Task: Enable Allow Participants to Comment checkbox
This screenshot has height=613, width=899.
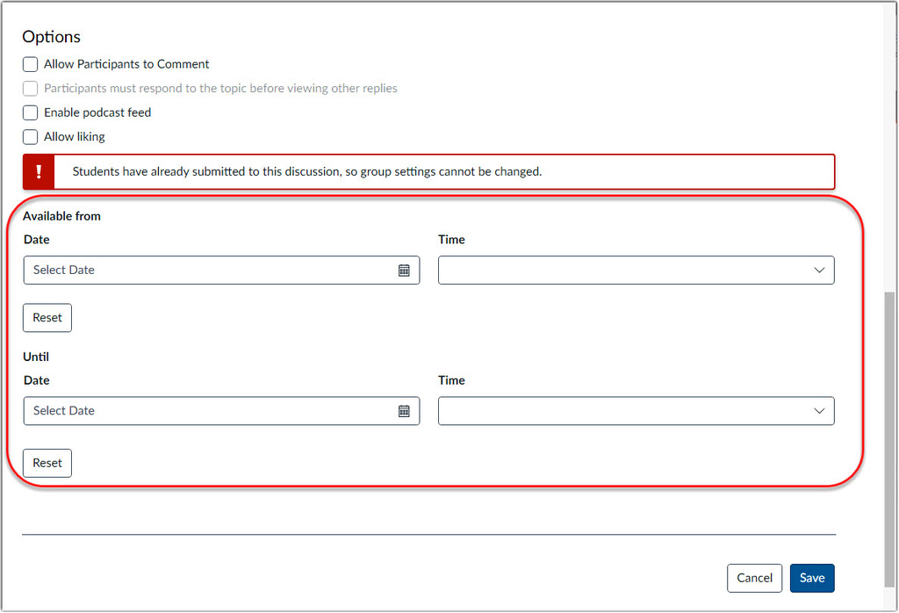Action: [x=31, y=64]
